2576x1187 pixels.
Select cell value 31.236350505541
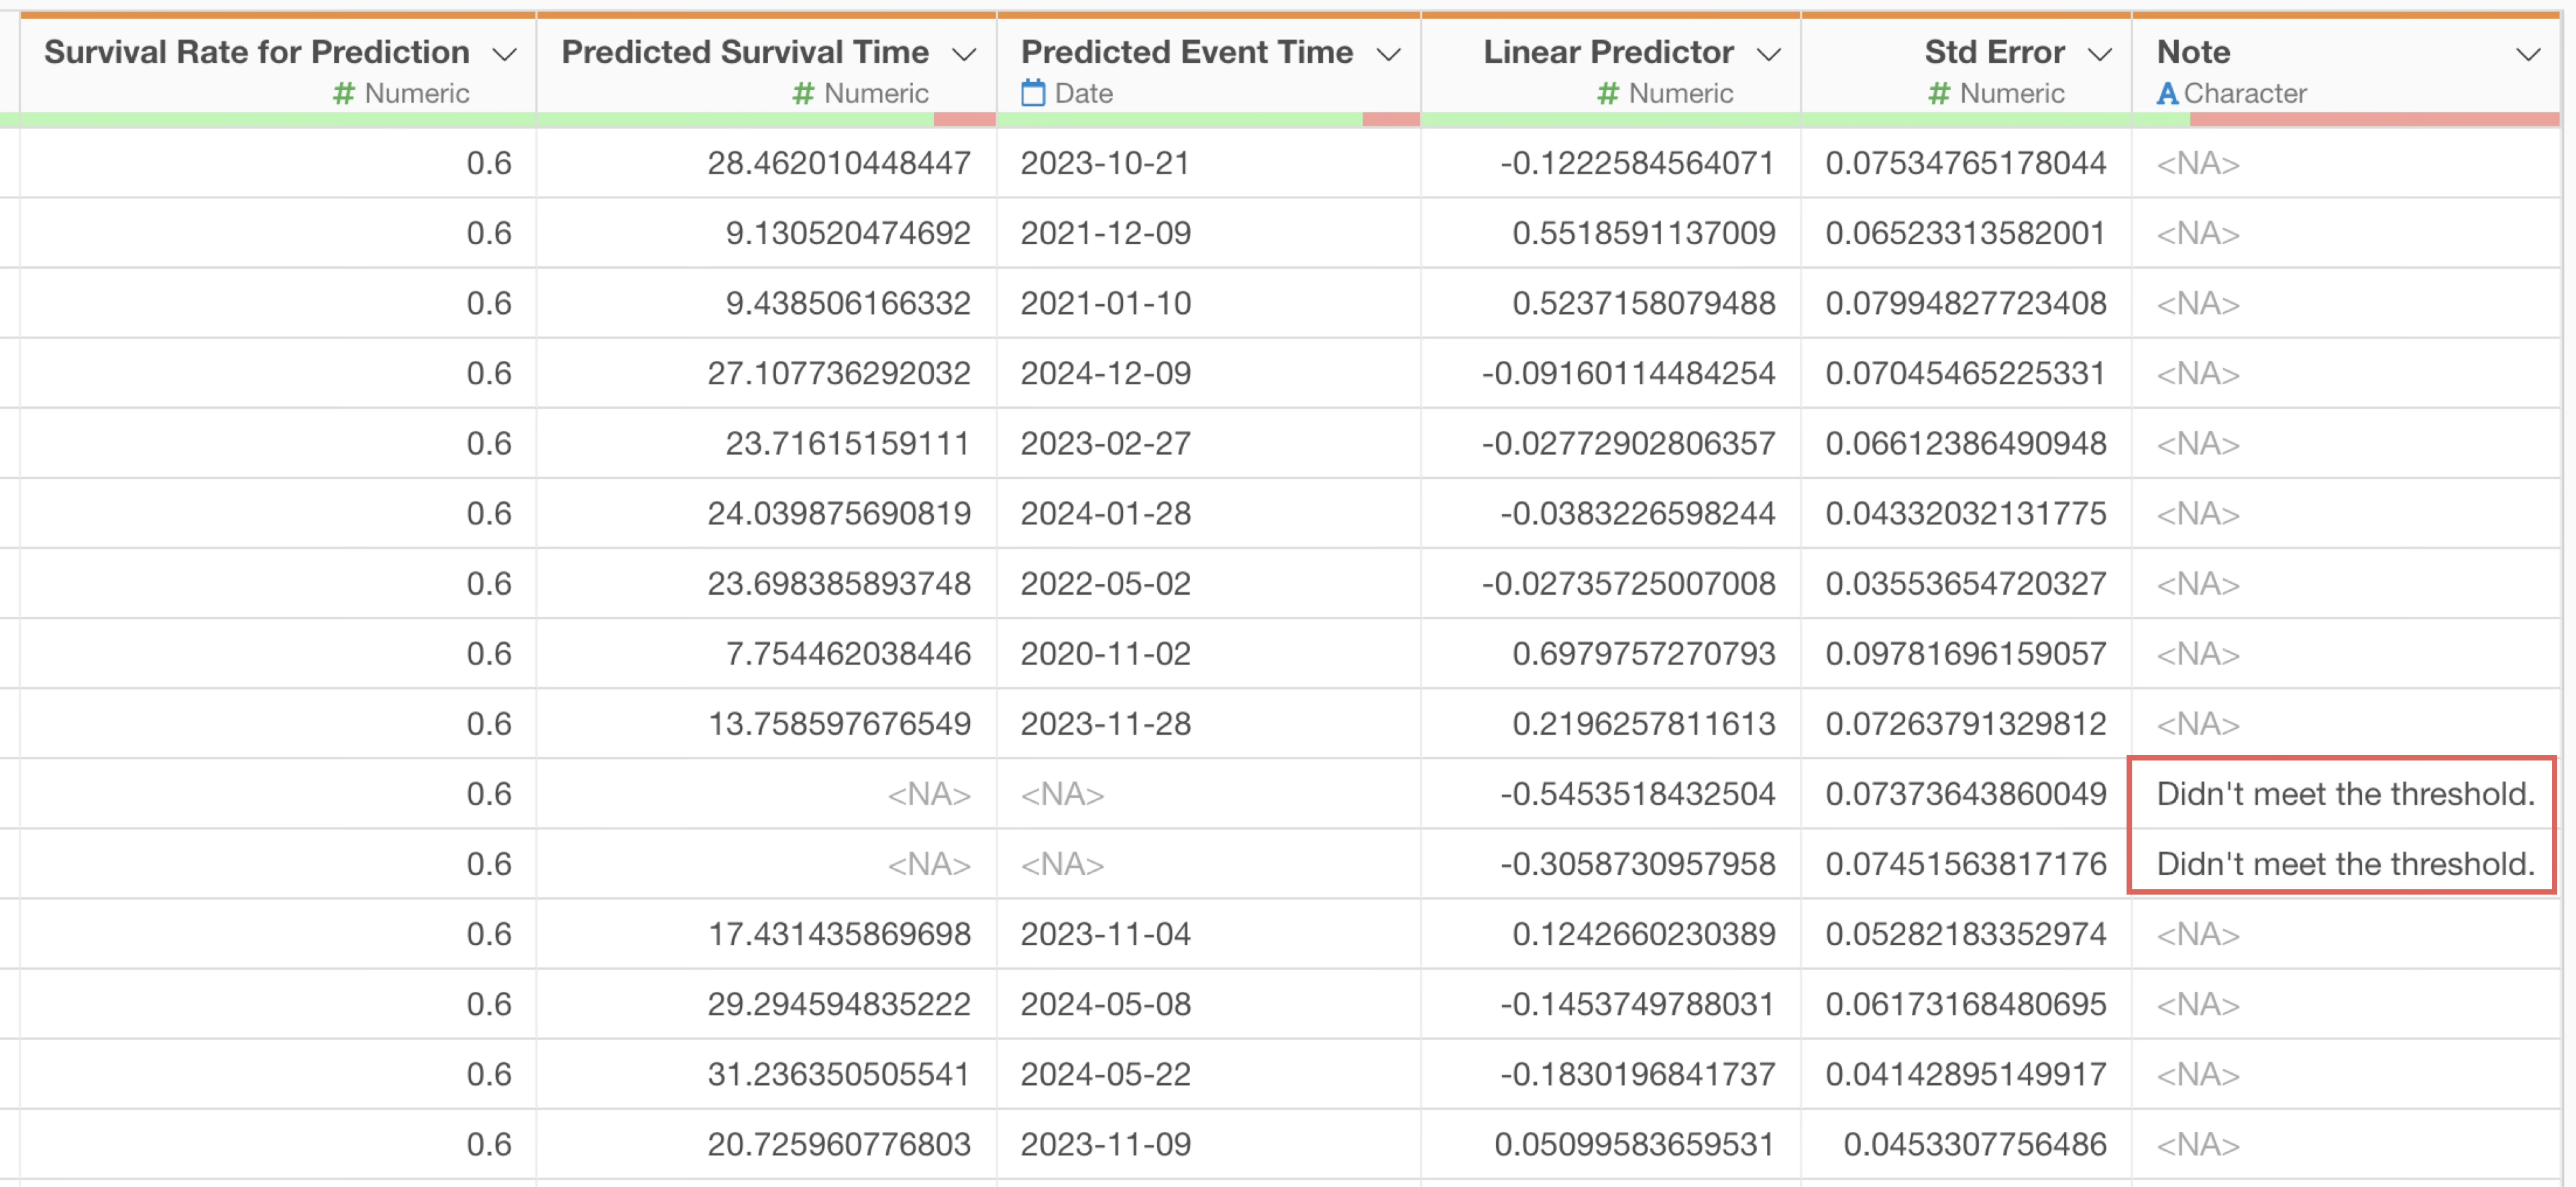coord(838,1074)
